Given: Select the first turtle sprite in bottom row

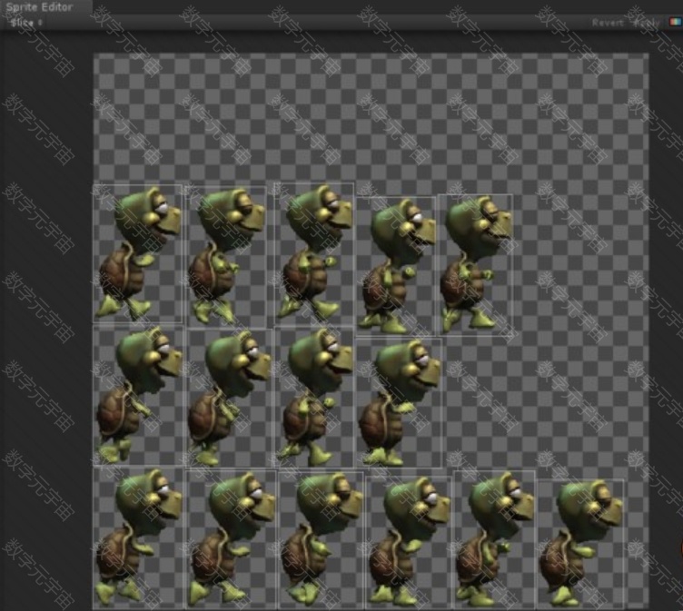Looking at the screenshot, I should pyautogui.click(x=138, y=537).
